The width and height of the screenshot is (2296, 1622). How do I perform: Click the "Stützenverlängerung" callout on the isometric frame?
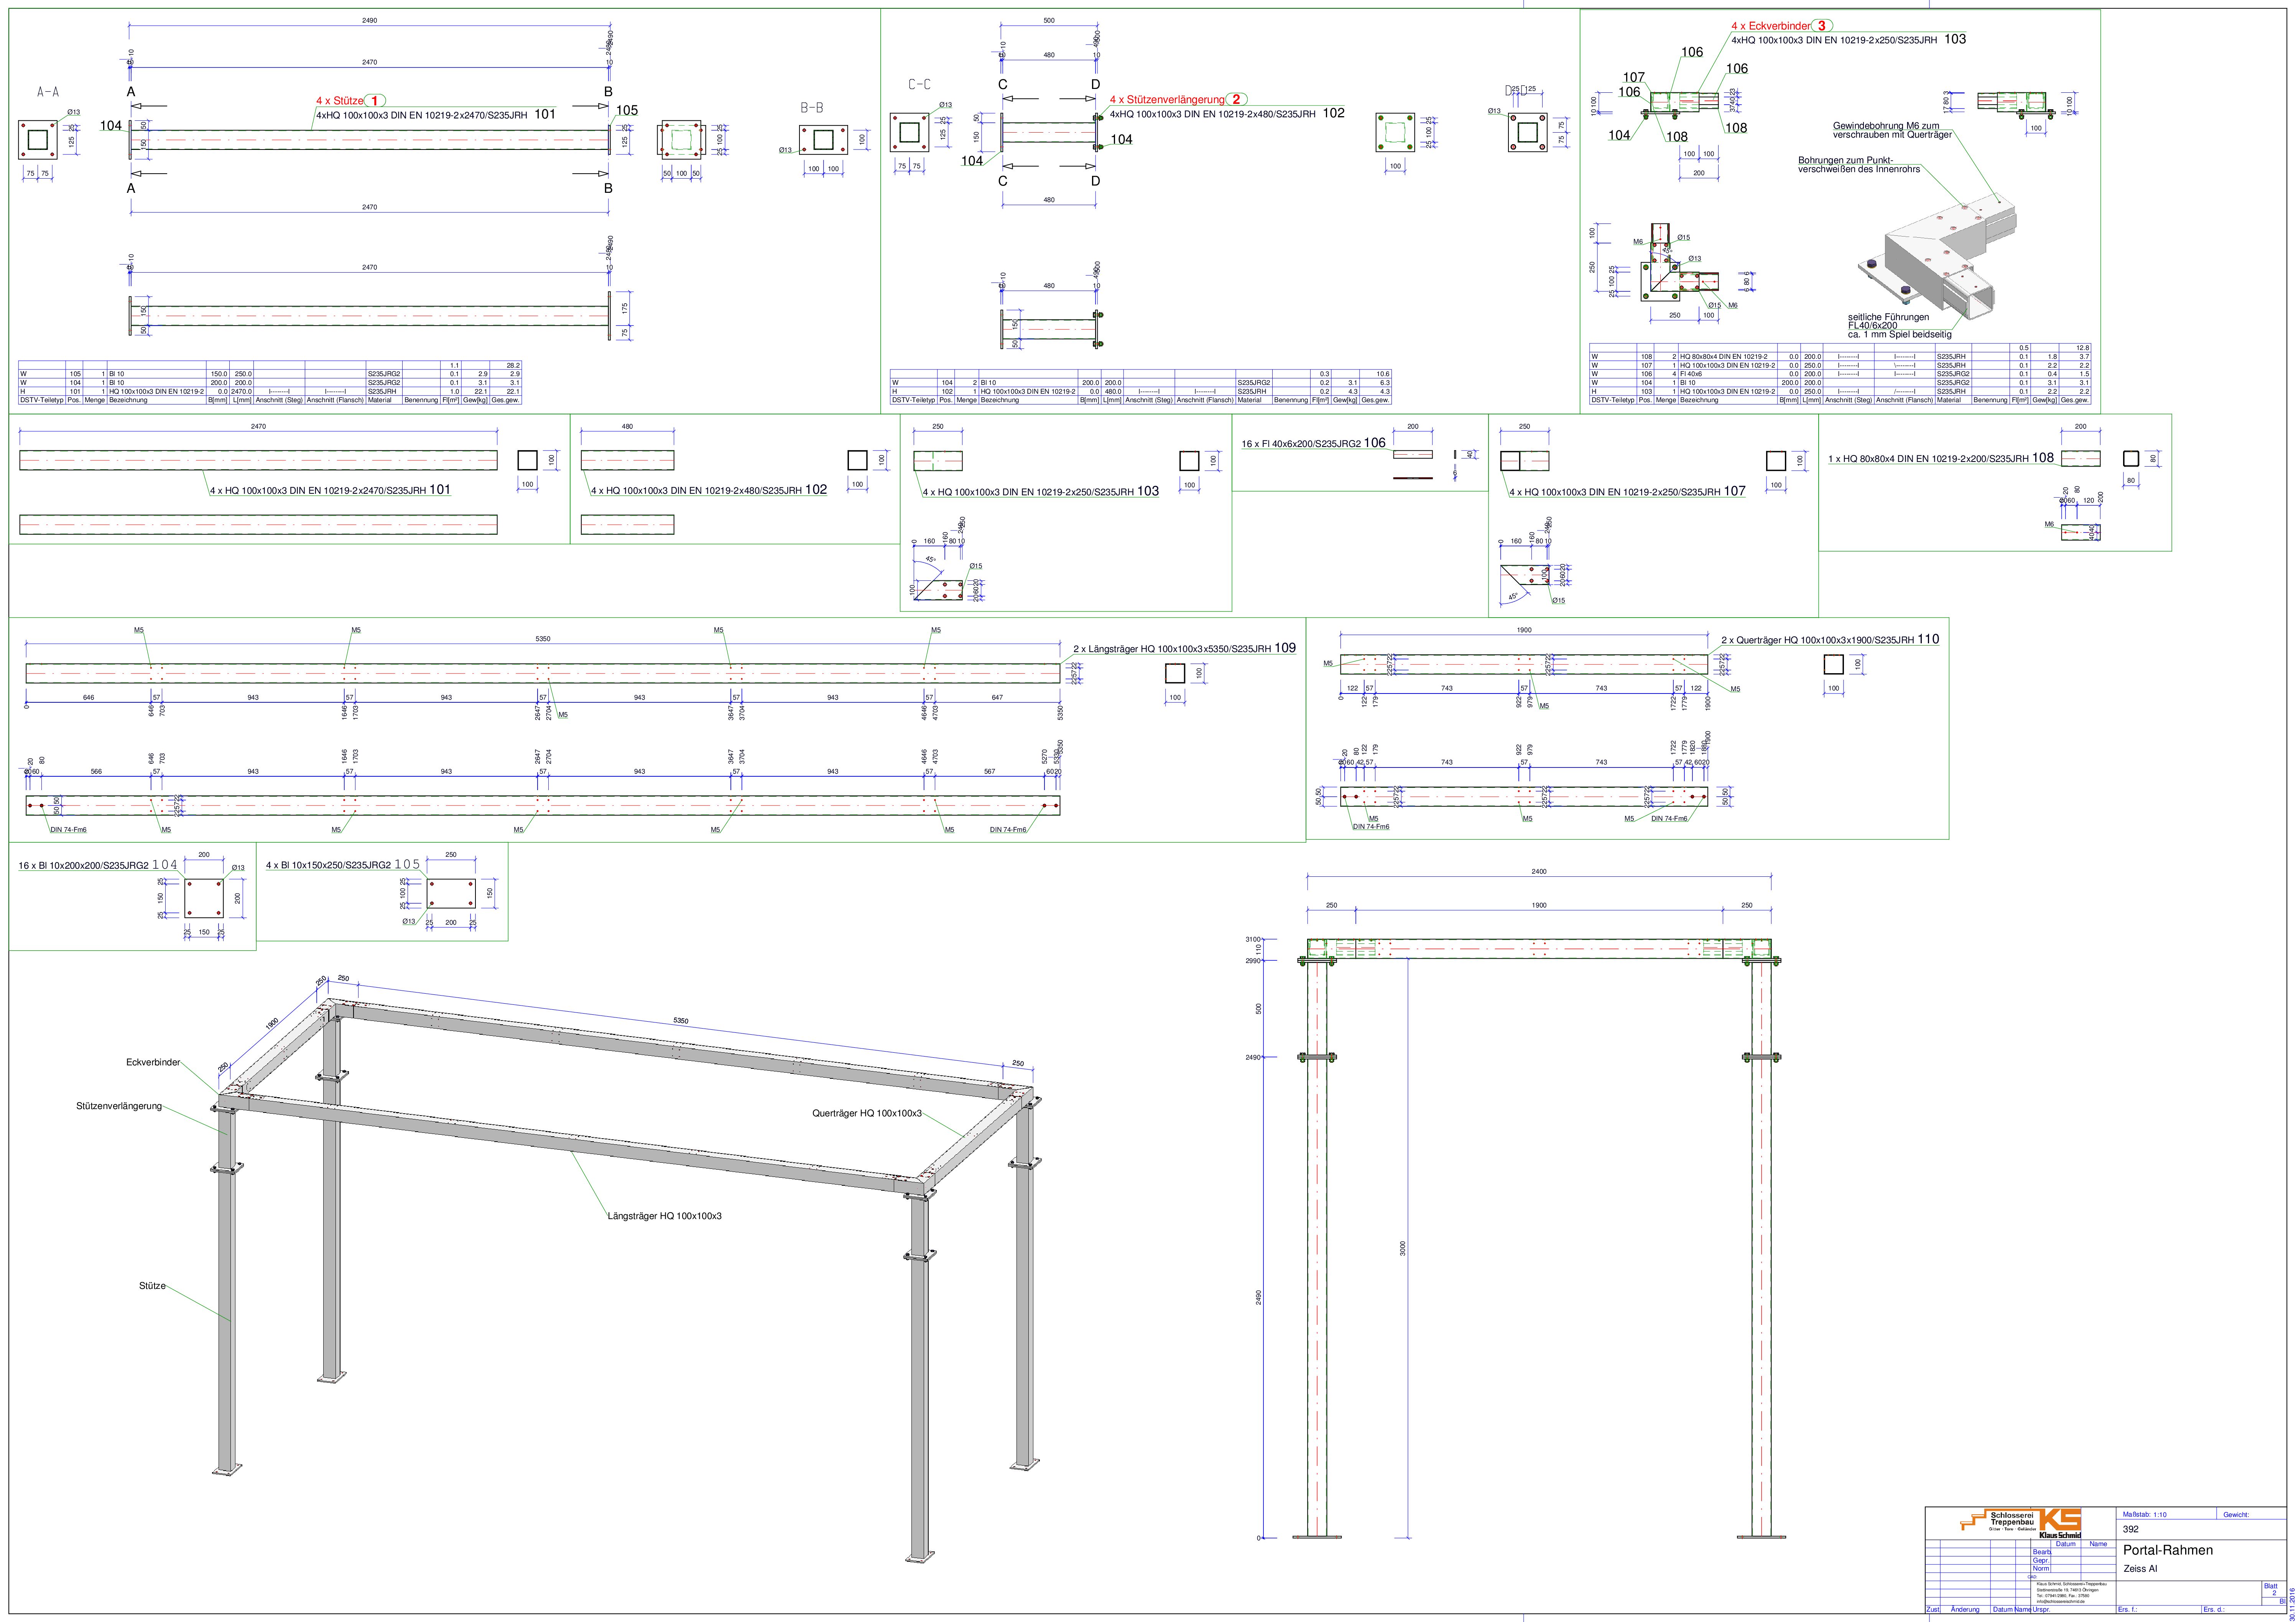119,1106
